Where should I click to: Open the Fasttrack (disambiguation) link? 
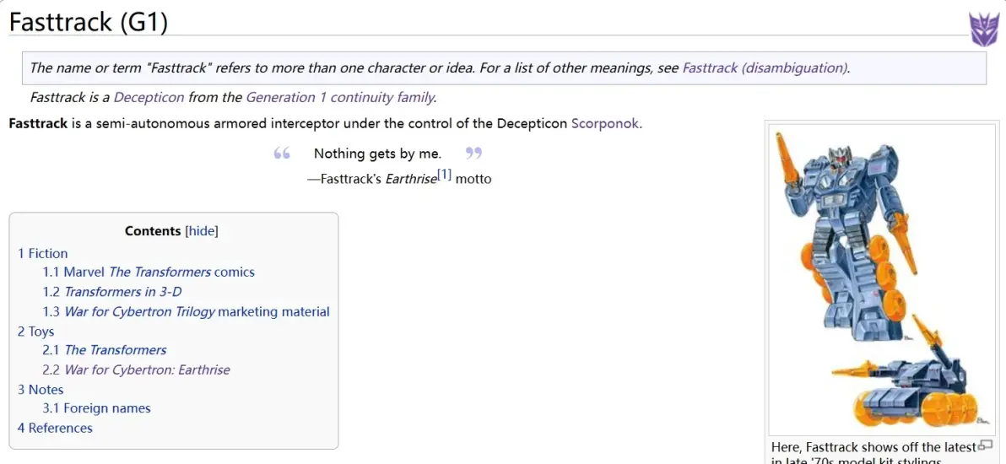(765, 67)
